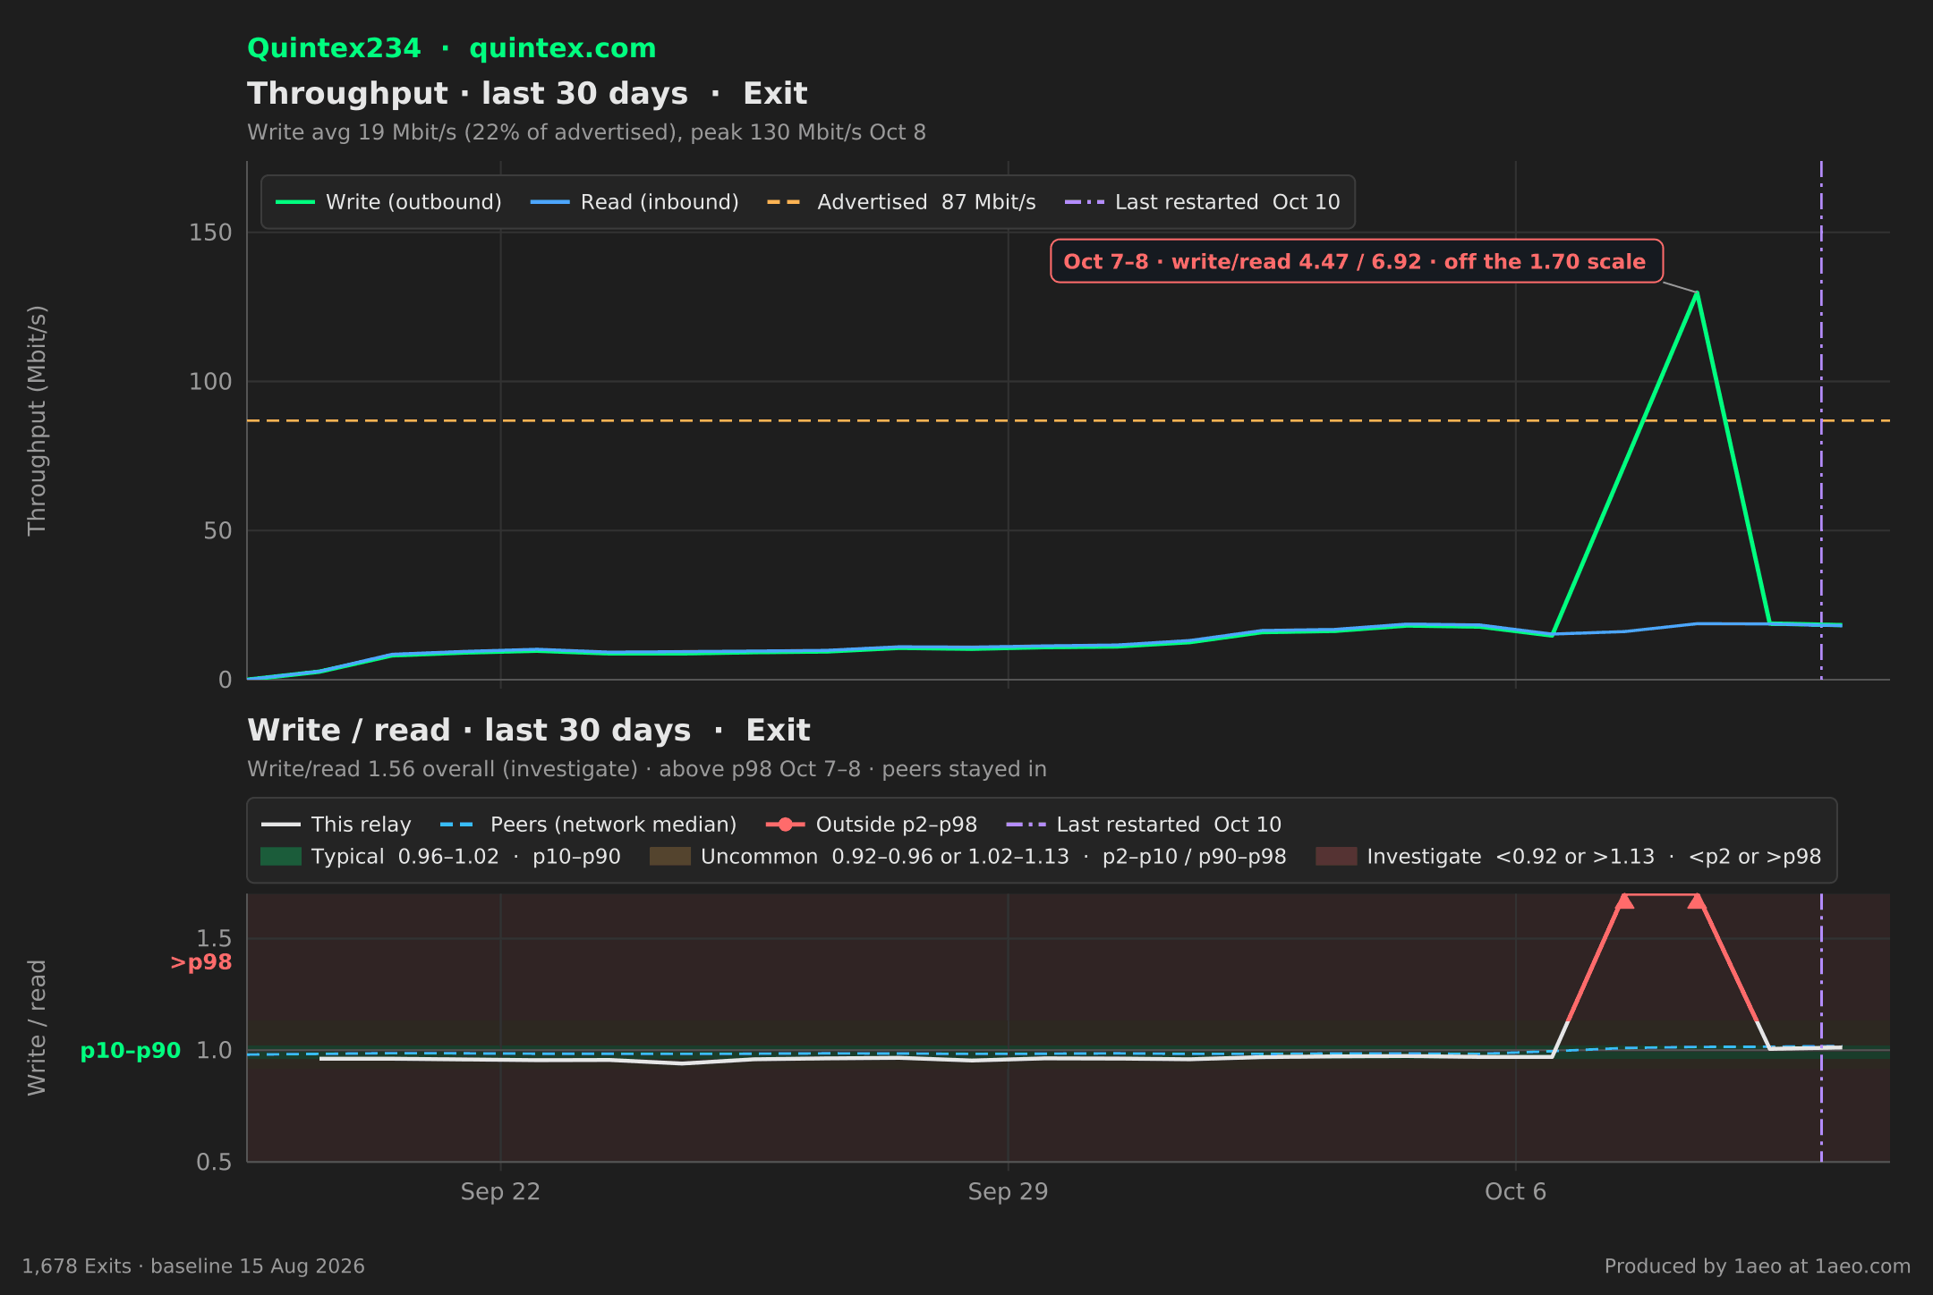Image resolution: width=1933 pixels, height=1295 pixels.
Task: Click the left red clipped triangle marker
Action: 1624,901
